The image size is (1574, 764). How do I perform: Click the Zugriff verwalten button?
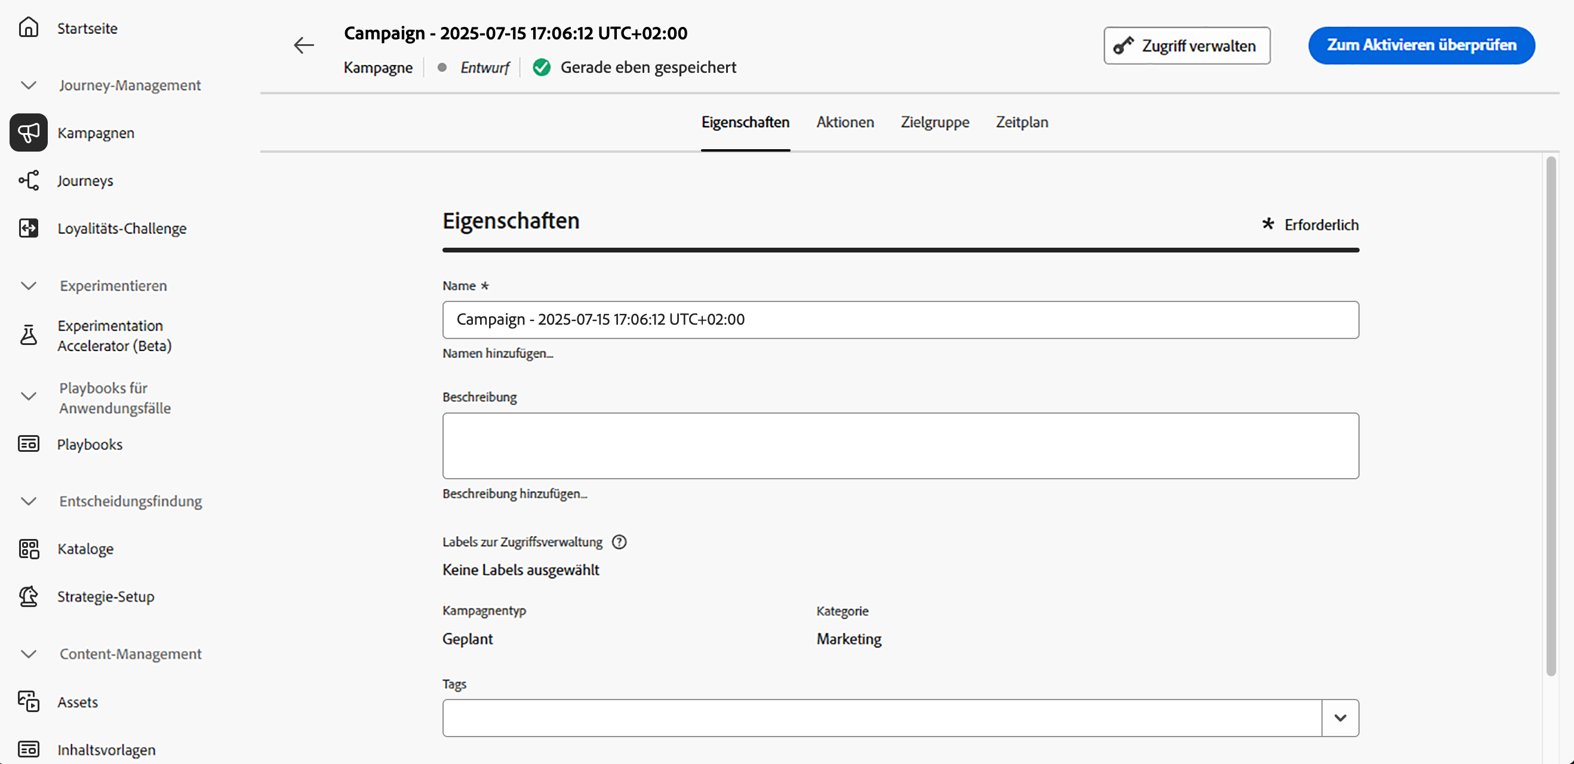1186,45
